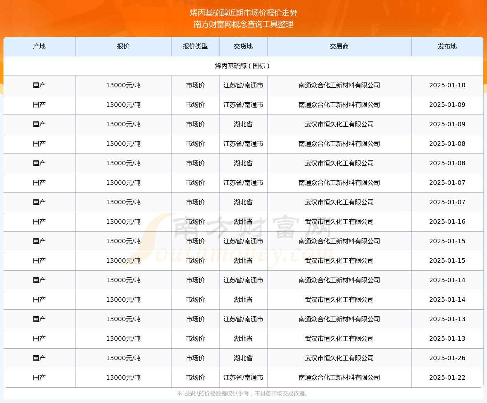Click the 交货地 column header
The width and height of the screenshot is (487, 403).
click(243, 46)
